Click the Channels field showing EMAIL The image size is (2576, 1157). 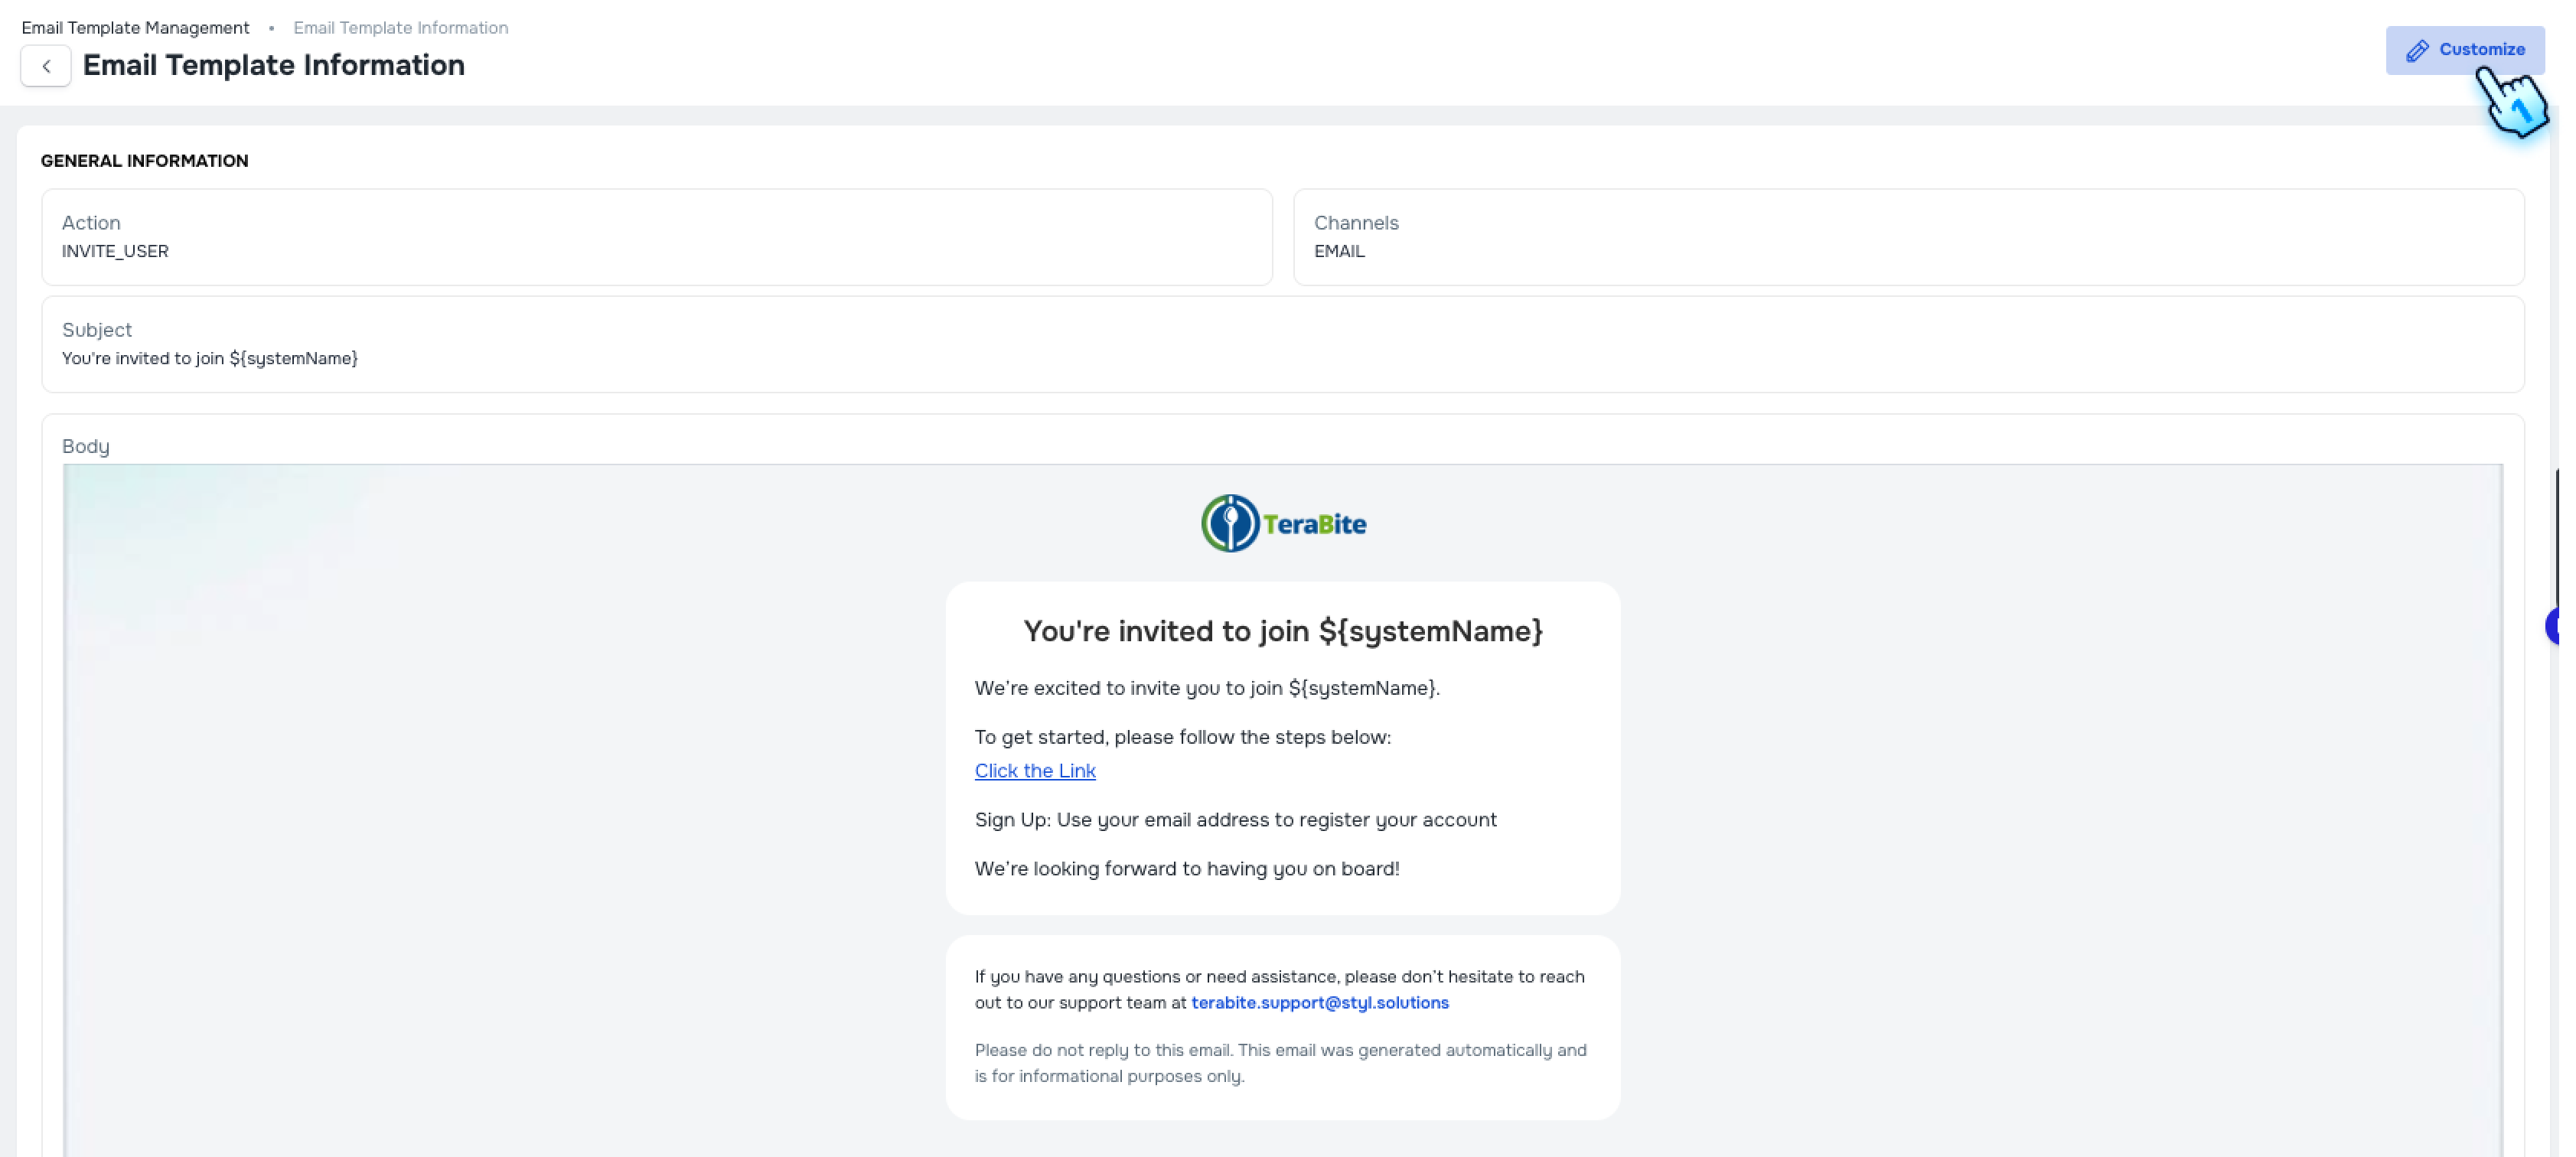pyautogui.click(x=1909, y=237)
